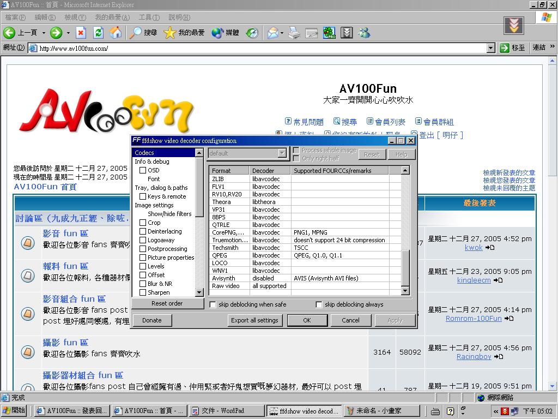
Task: Click the Print icon in toolbar
Action: [294, 33]
